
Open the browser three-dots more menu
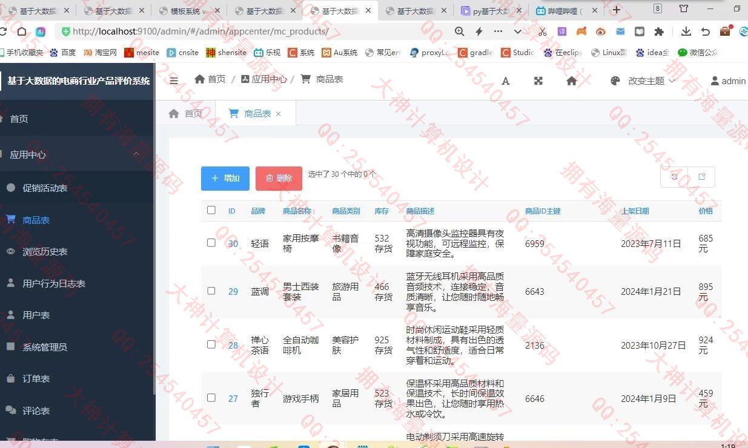[498, 31]
